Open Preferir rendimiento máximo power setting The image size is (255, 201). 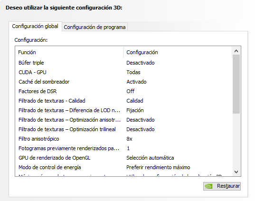click(158, 167)
